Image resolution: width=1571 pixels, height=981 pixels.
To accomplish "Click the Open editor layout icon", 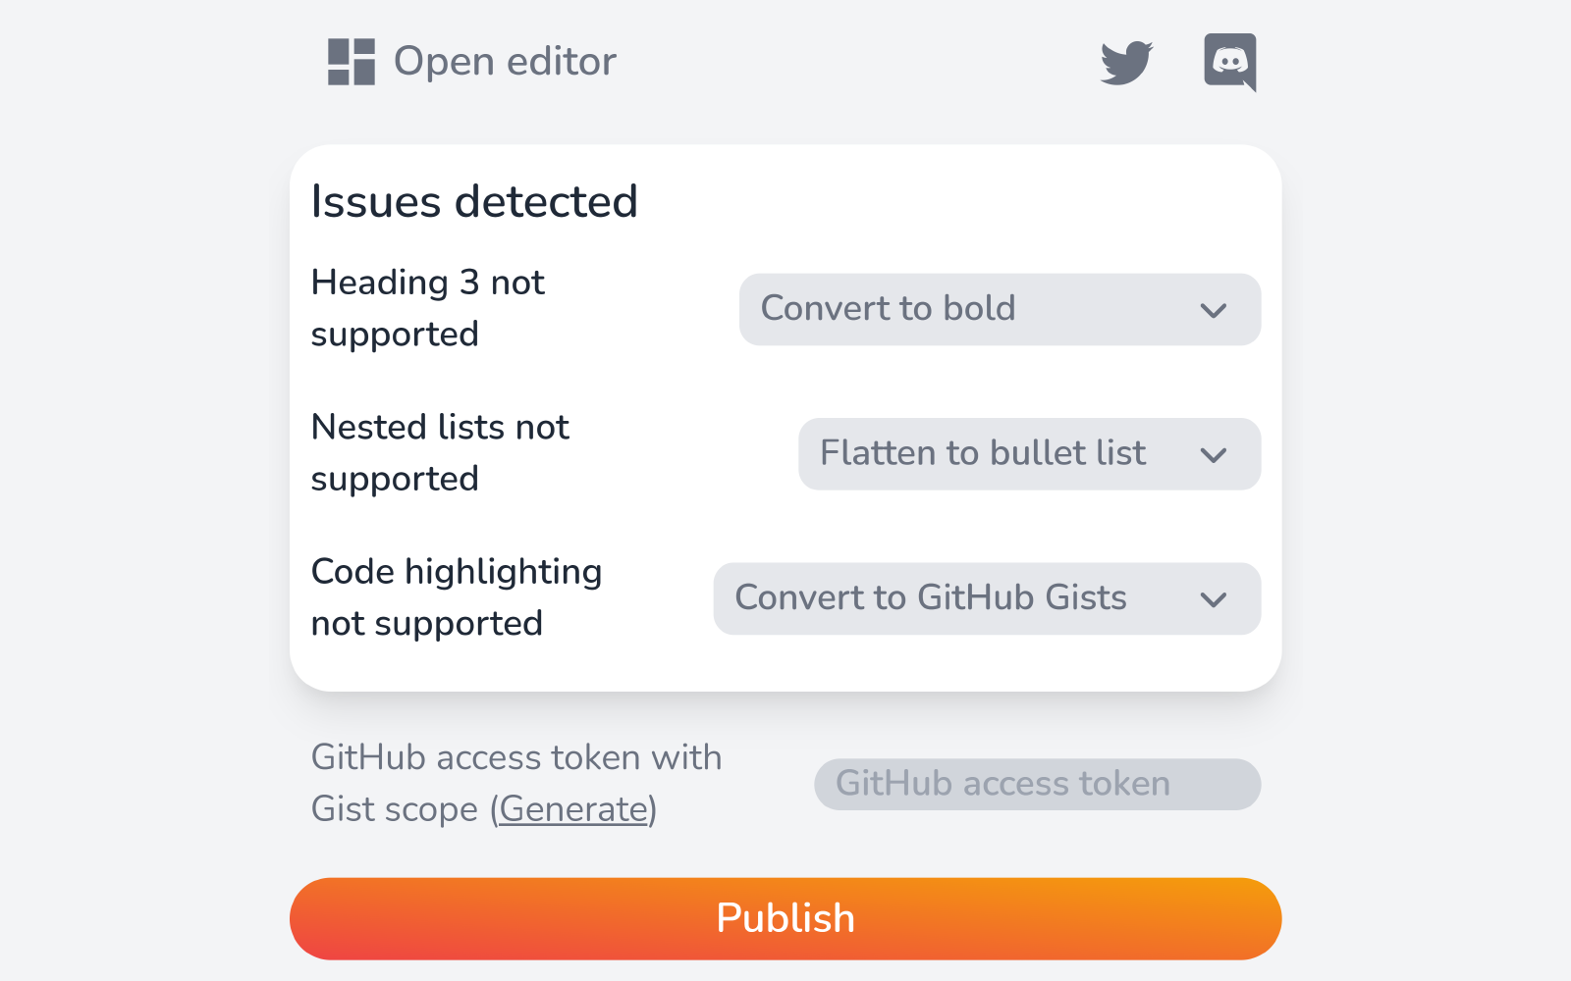I will [x=351, y=62].
